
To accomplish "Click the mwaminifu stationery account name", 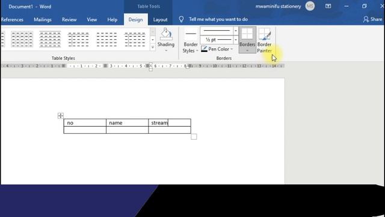I will coord(278,7).
